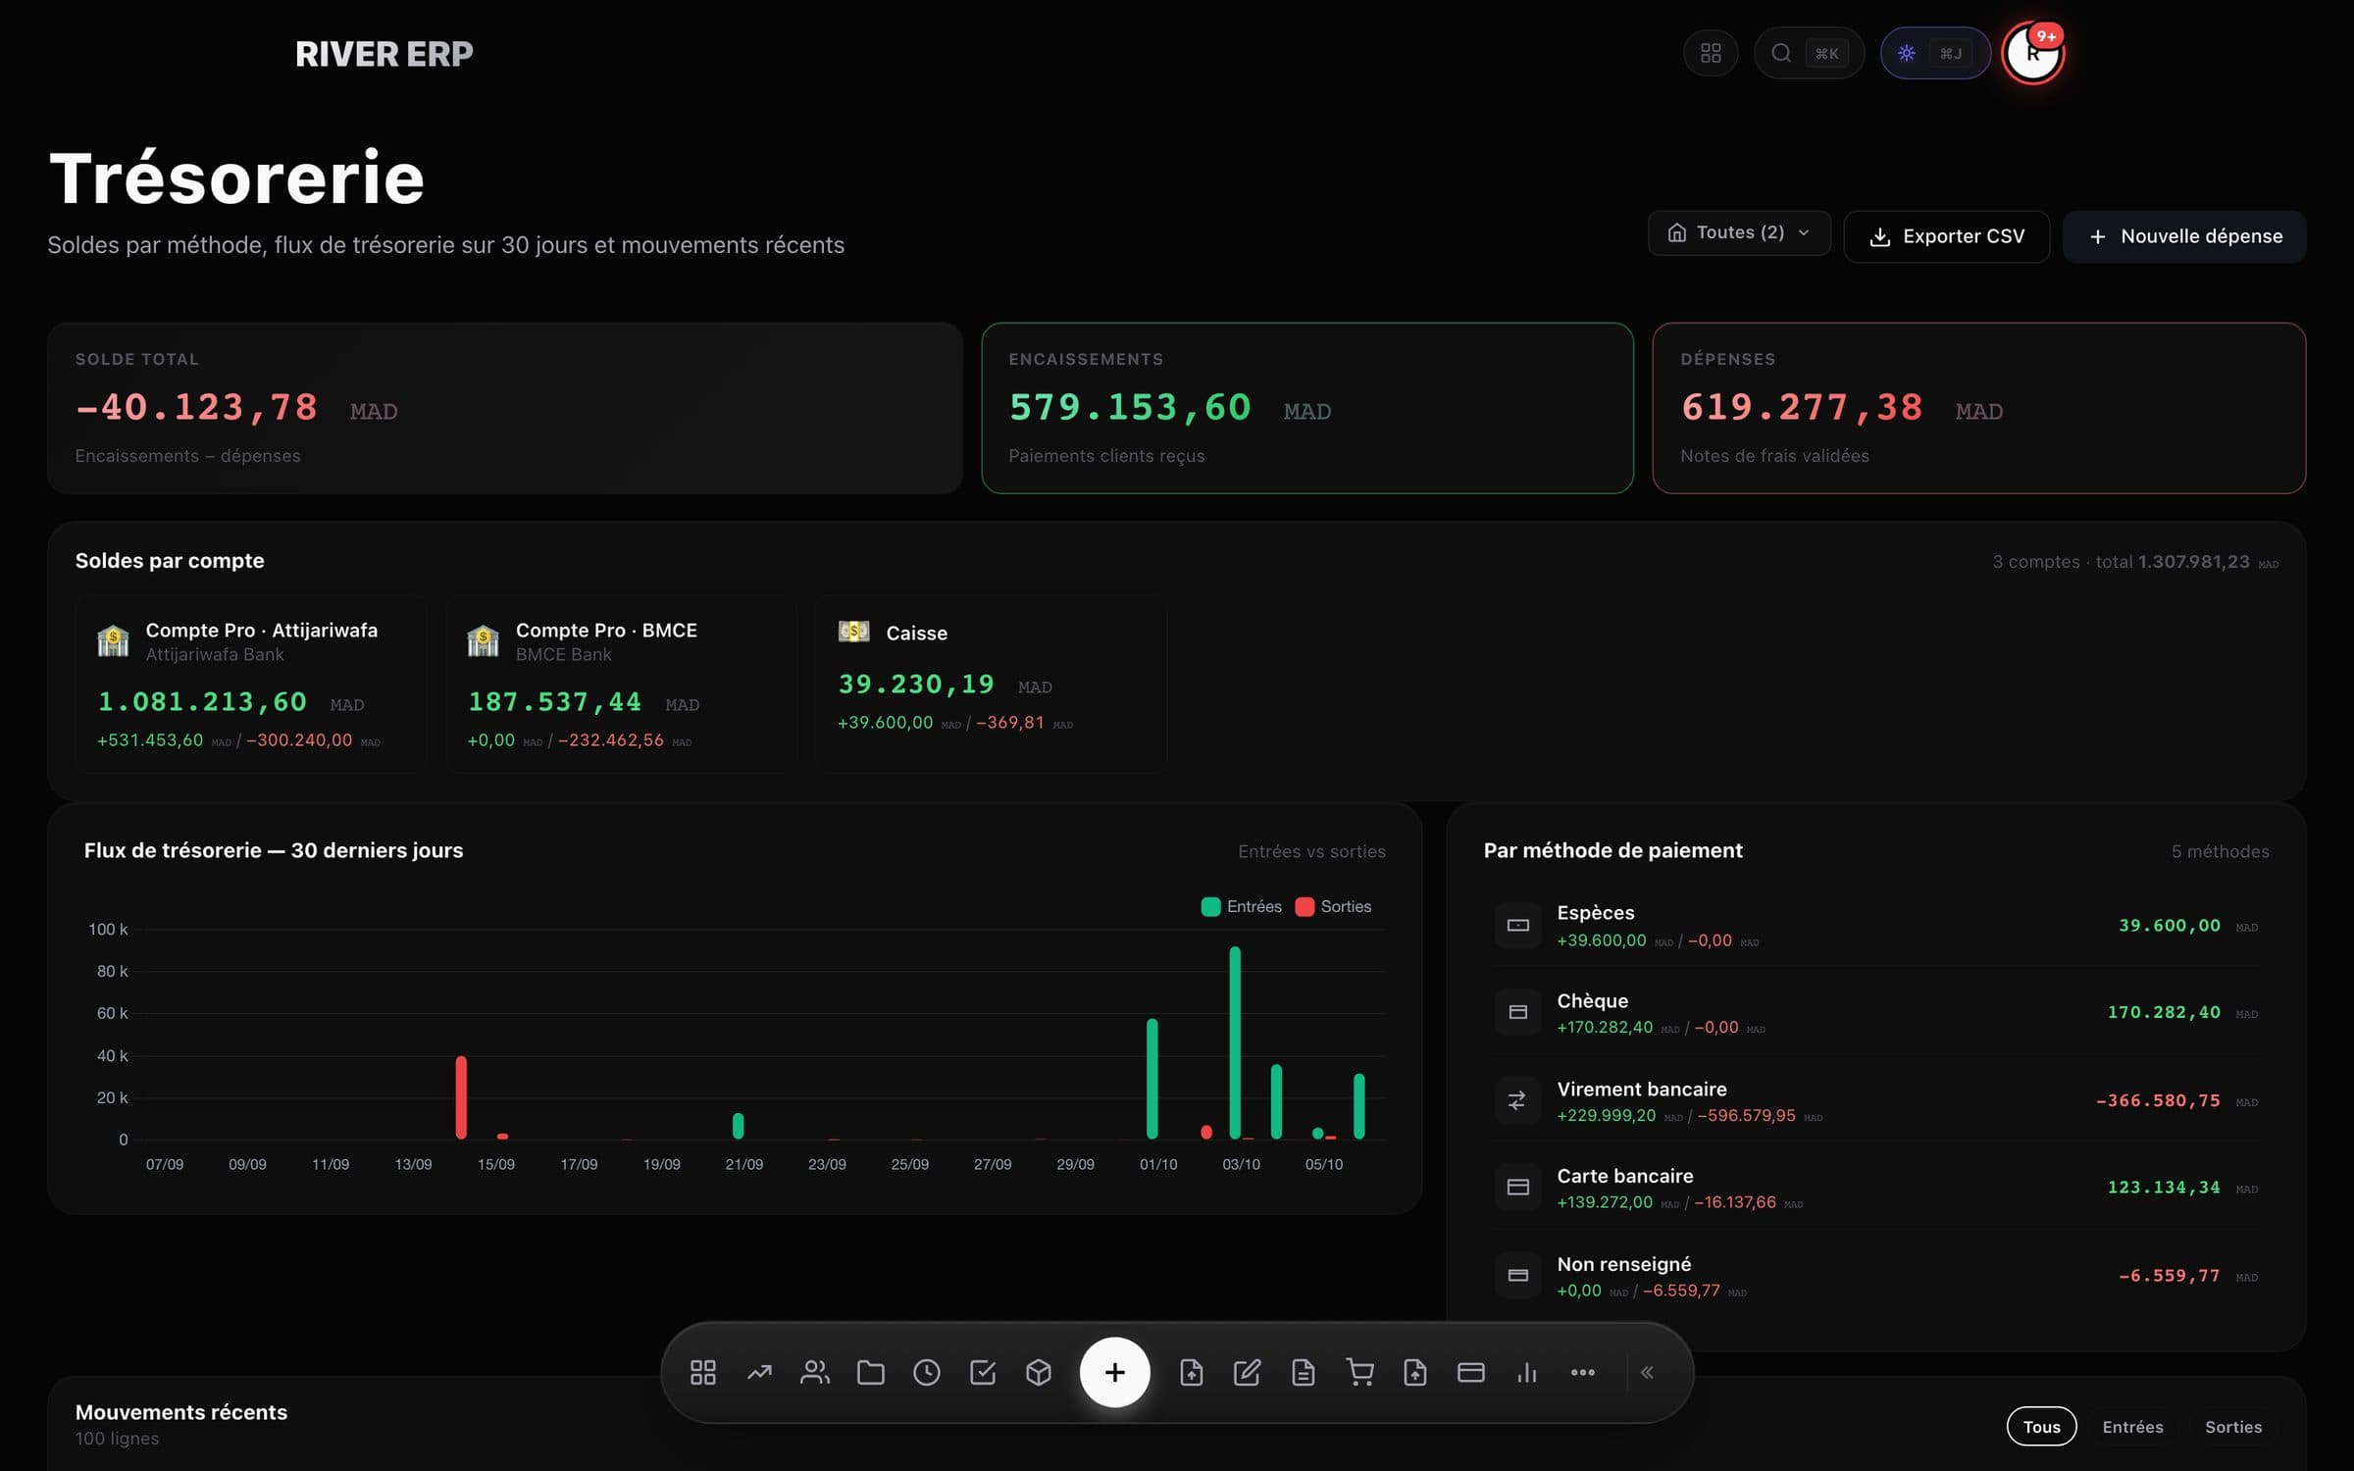
Task: Open the apps grid in the top header
Action: point(1710,53)
